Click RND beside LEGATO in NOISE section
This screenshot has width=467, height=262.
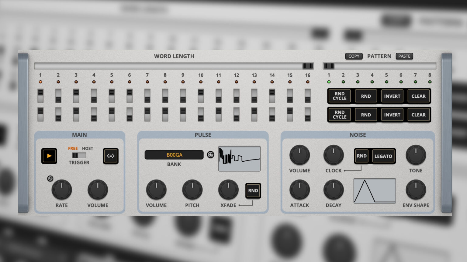pyautogui.click(x=361, y=156)
